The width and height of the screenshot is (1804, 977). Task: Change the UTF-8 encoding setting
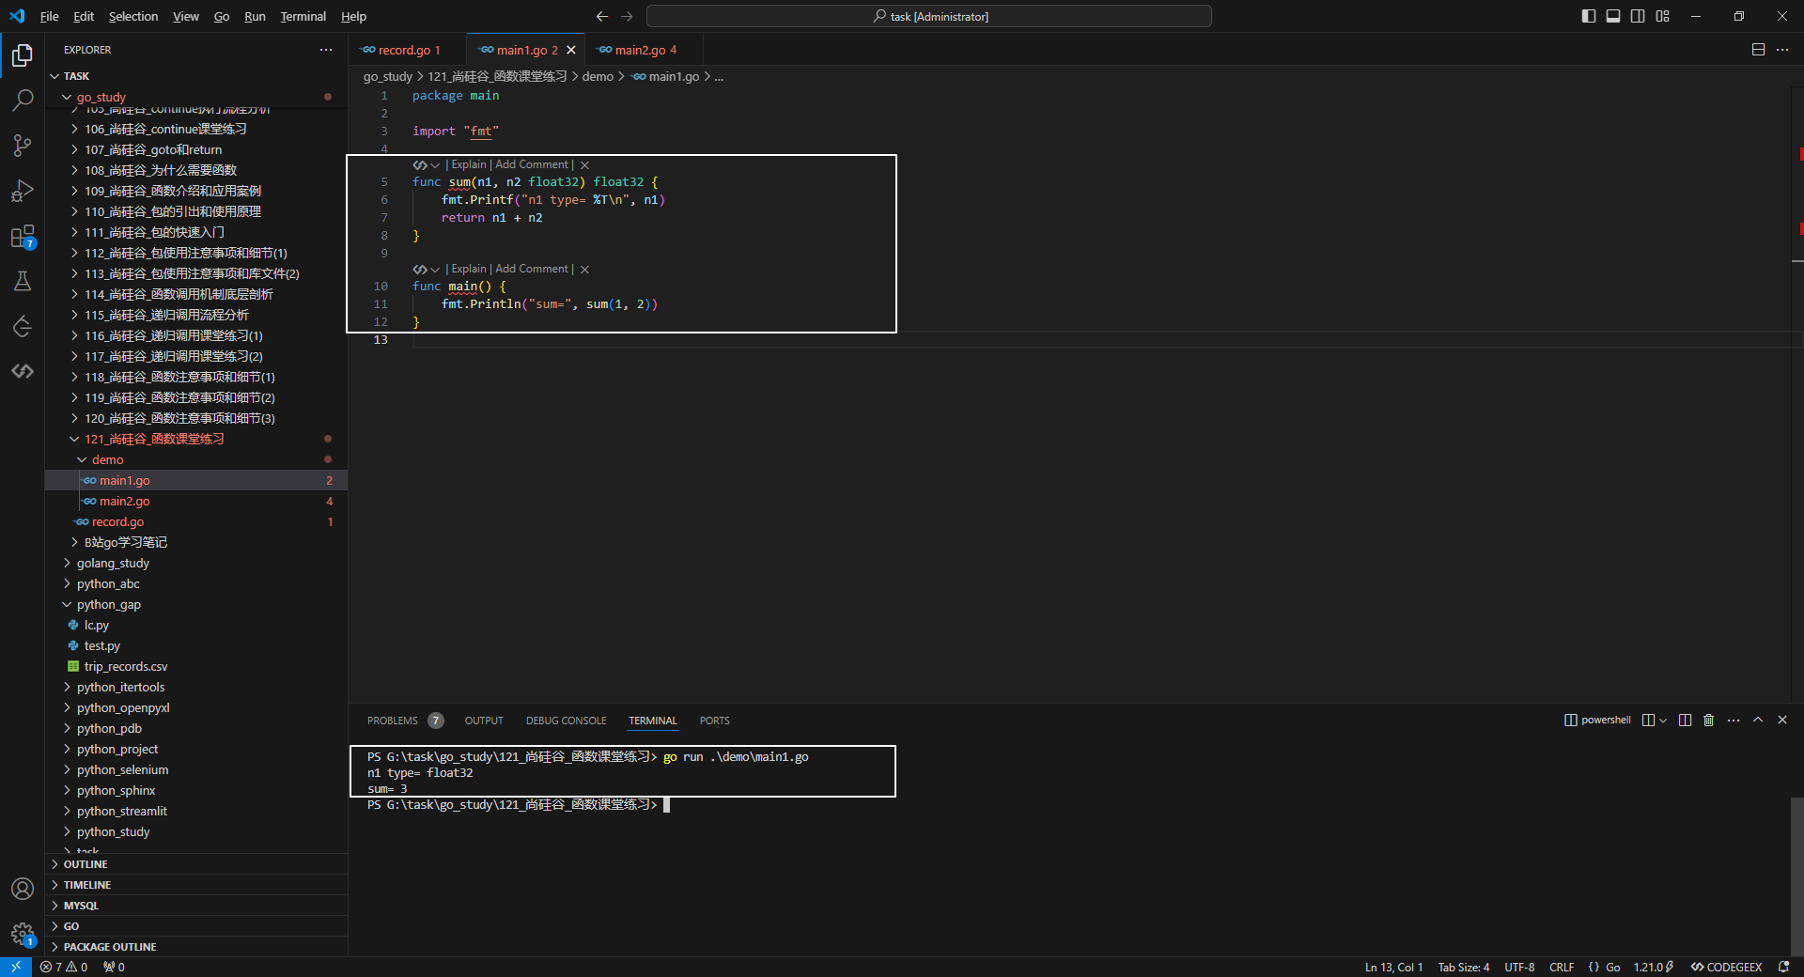pos(1519,967)
